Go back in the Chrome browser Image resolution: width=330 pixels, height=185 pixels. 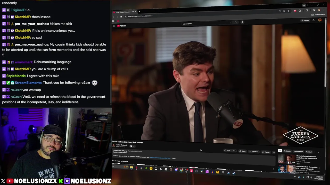113,17
